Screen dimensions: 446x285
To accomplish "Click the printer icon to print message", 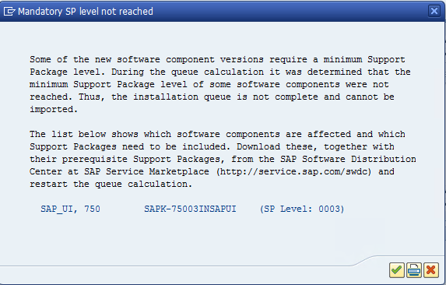I will (414, 270).
